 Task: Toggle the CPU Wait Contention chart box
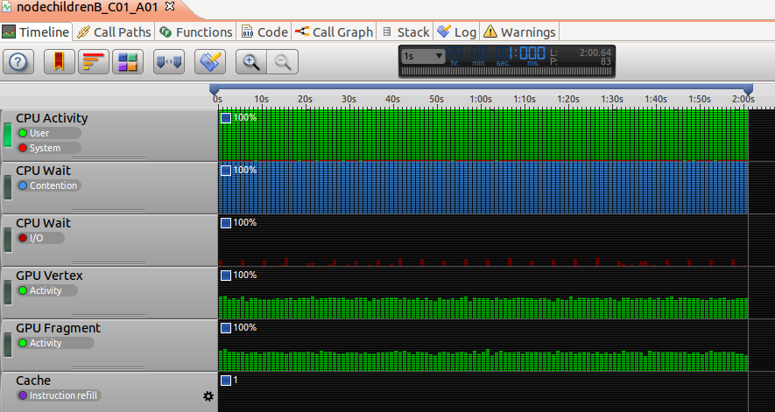pyautogui.click(x=226, y=170)
